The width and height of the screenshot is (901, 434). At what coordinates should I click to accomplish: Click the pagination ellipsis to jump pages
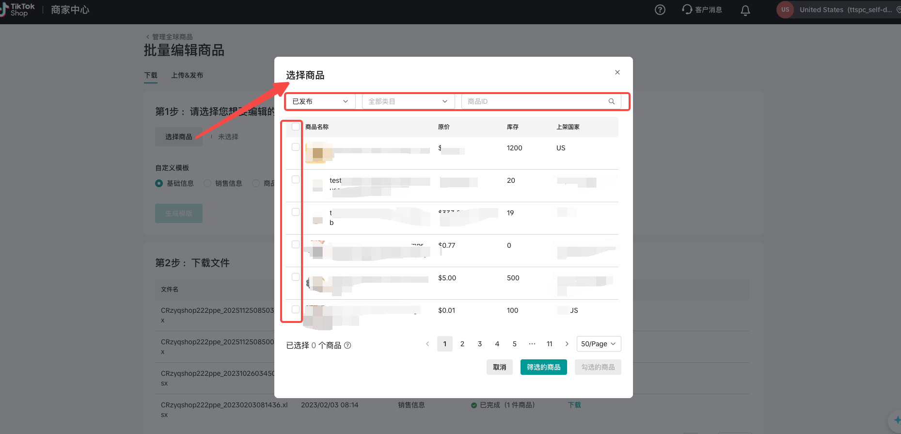pyautogui.click(x=532, y=344)
